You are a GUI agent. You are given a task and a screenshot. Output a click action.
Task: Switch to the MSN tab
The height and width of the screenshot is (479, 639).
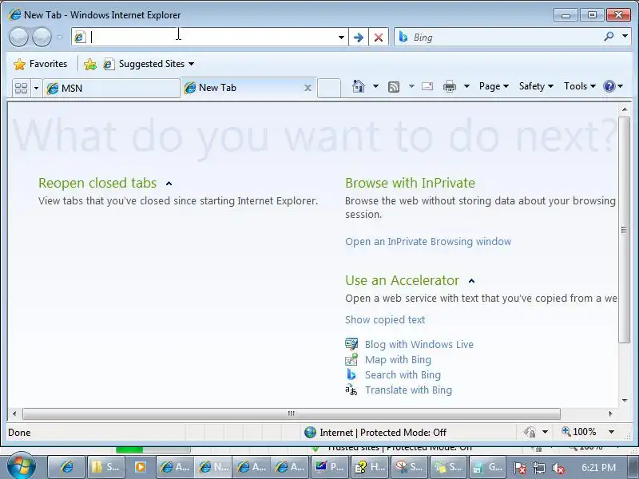point(111,88)
